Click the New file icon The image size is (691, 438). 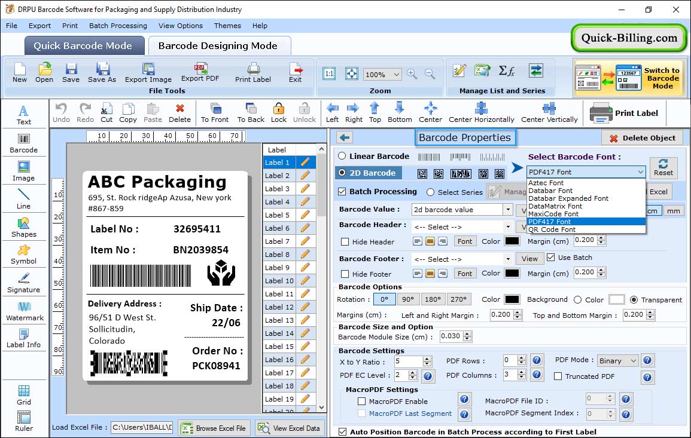tap(20, 73)
